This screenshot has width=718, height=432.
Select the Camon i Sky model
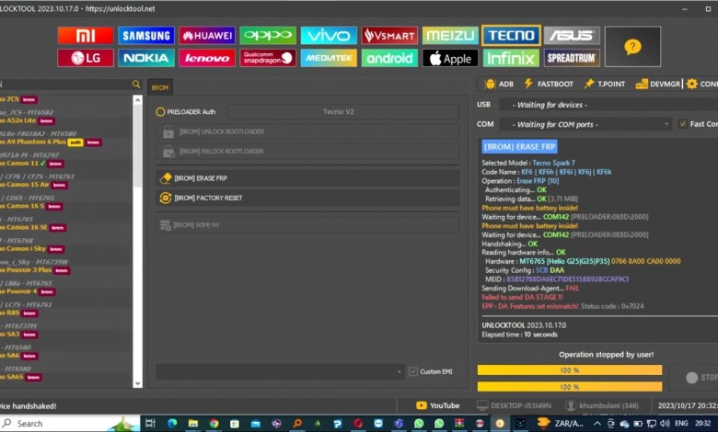click(32, 249)
